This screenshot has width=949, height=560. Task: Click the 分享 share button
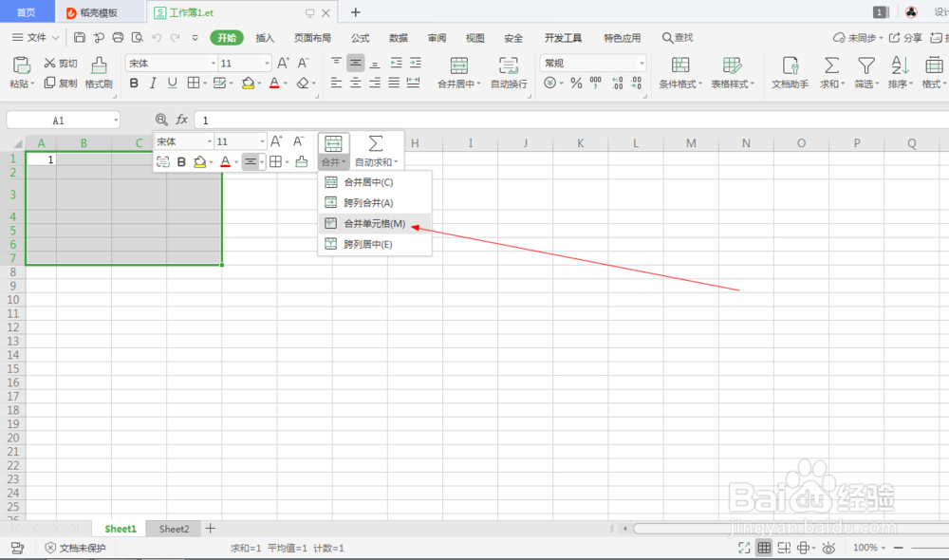(x=905, y=38)
